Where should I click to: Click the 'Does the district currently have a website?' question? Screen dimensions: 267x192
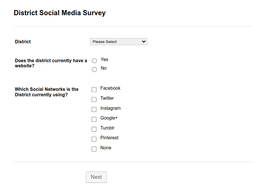pyautogui.click(x=51, y=63)
